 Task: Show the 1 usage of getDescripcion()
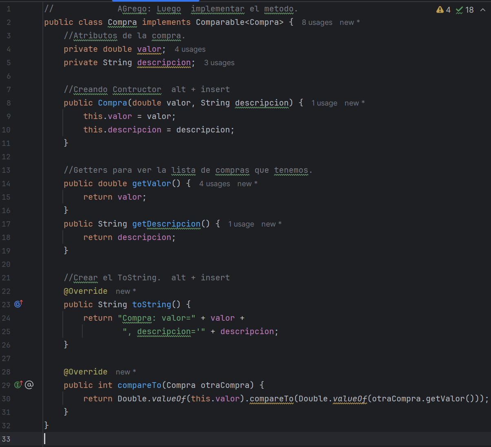coord(241,224)
